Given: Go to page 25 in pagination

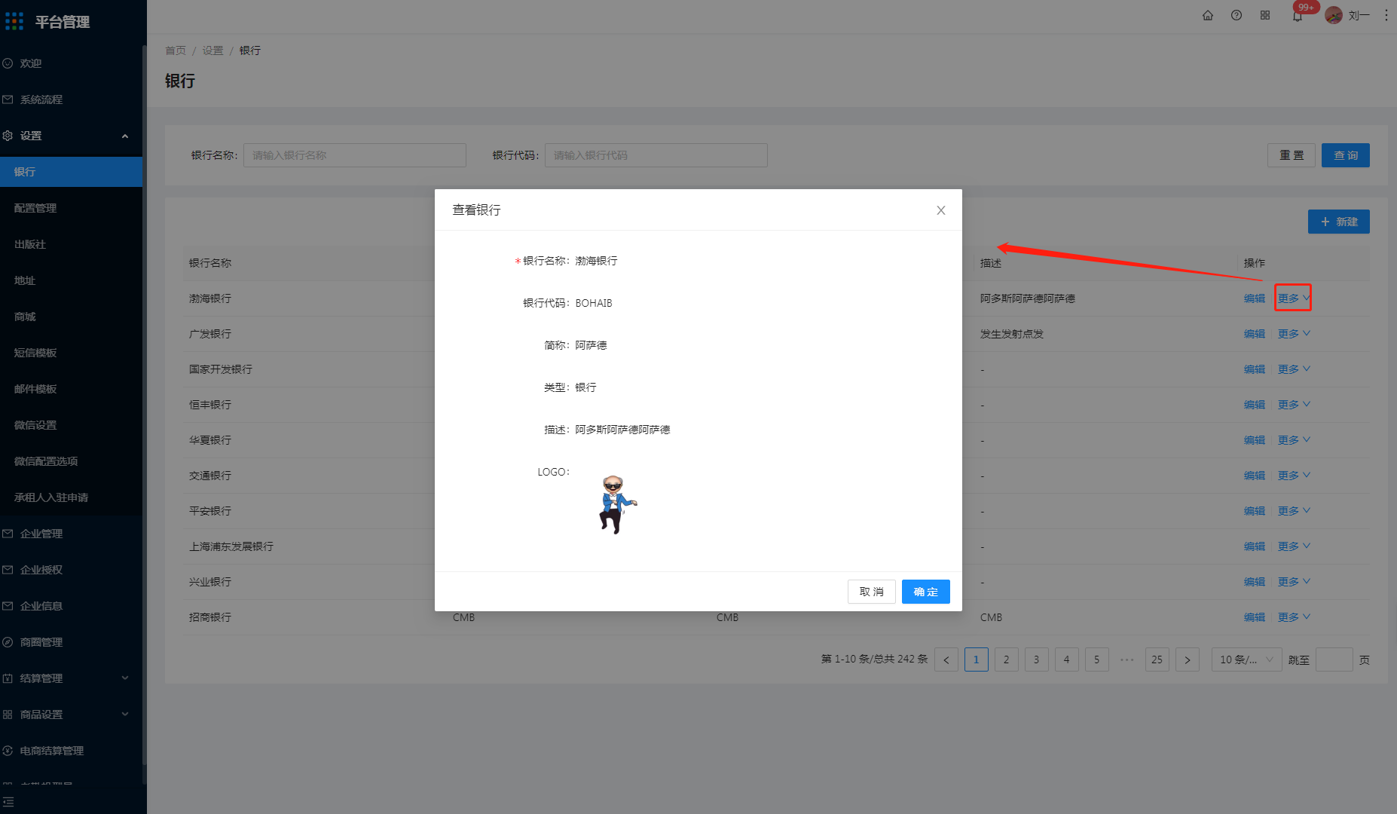Looking at the screenshot, I should point(1157,659).
